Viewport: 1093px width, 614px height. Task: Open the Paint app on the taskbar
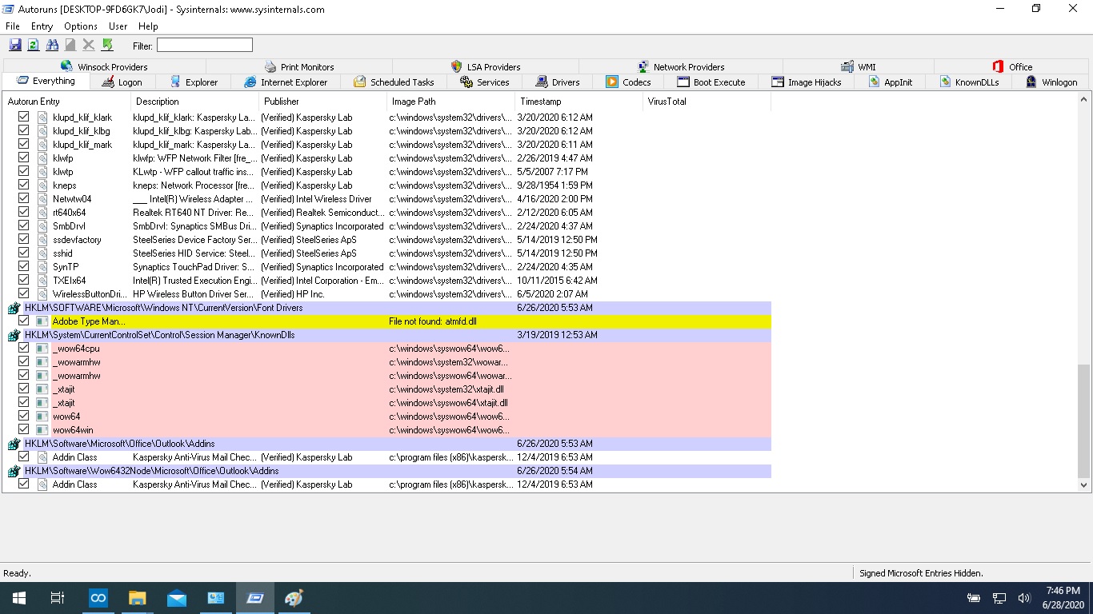pos(294,598)
